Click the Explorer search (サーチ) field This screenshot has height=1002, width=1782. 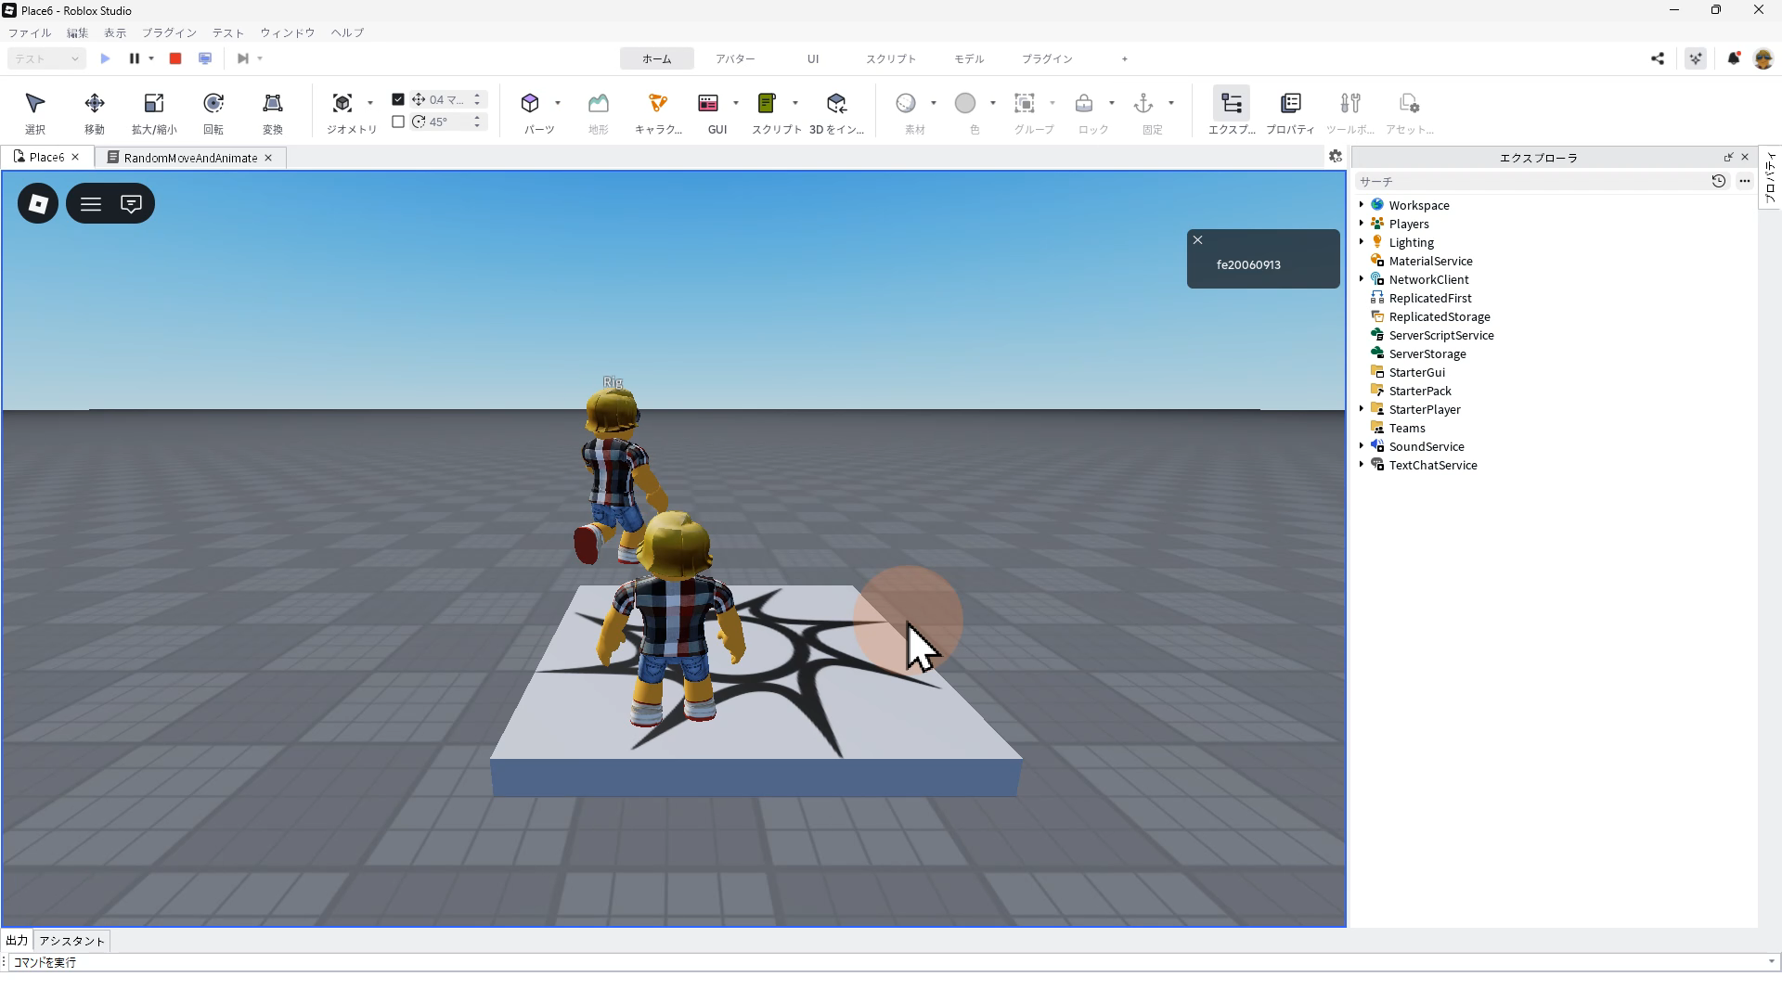[1531, 182]
